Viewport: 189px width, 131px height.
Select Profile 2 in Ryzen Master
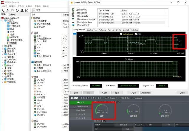click(x=81, y=118)
